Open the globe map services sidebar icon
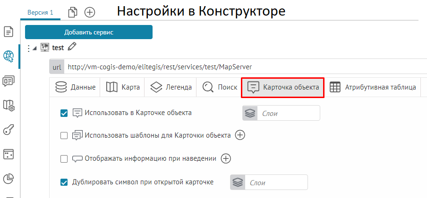 tap(9, 56)
